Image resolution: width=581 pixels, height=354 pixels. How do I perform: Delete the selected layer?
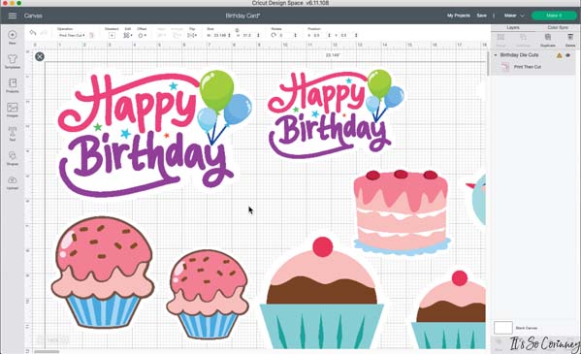coord(570,40)
